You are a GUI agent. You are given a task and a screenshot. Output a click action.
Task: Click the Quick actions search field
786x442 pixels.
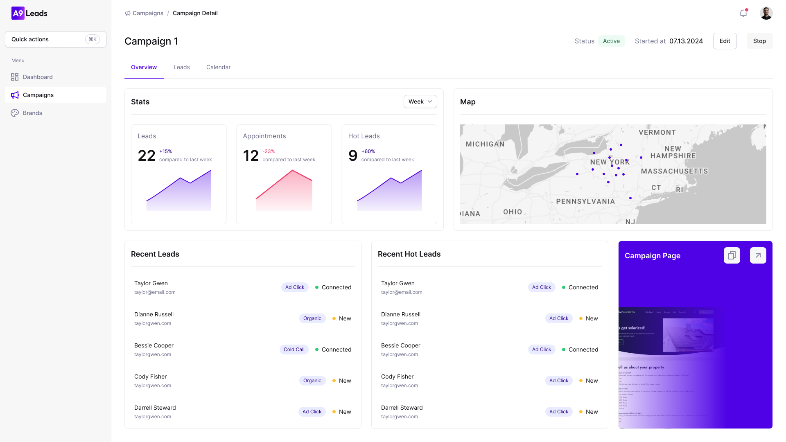(55, 39)
